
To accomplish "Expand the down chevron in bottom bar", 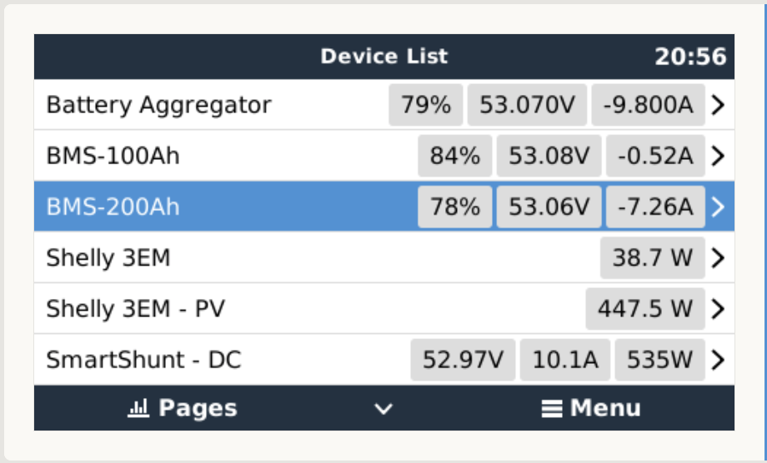I will tap(383, 409).
